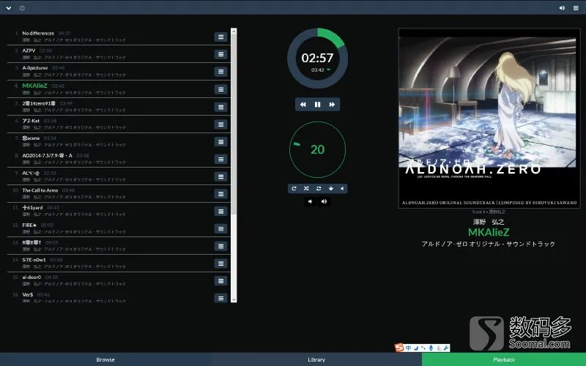
Task: Click the queue scrollbar up arrow
Action: click(x=234, y=31)
